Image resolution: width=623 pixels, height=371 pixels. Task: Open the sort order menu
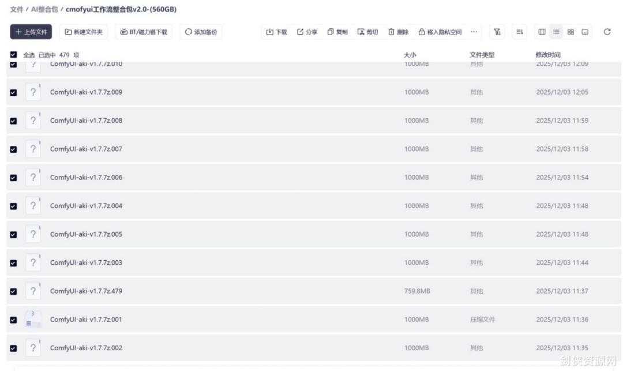[519, 32]
